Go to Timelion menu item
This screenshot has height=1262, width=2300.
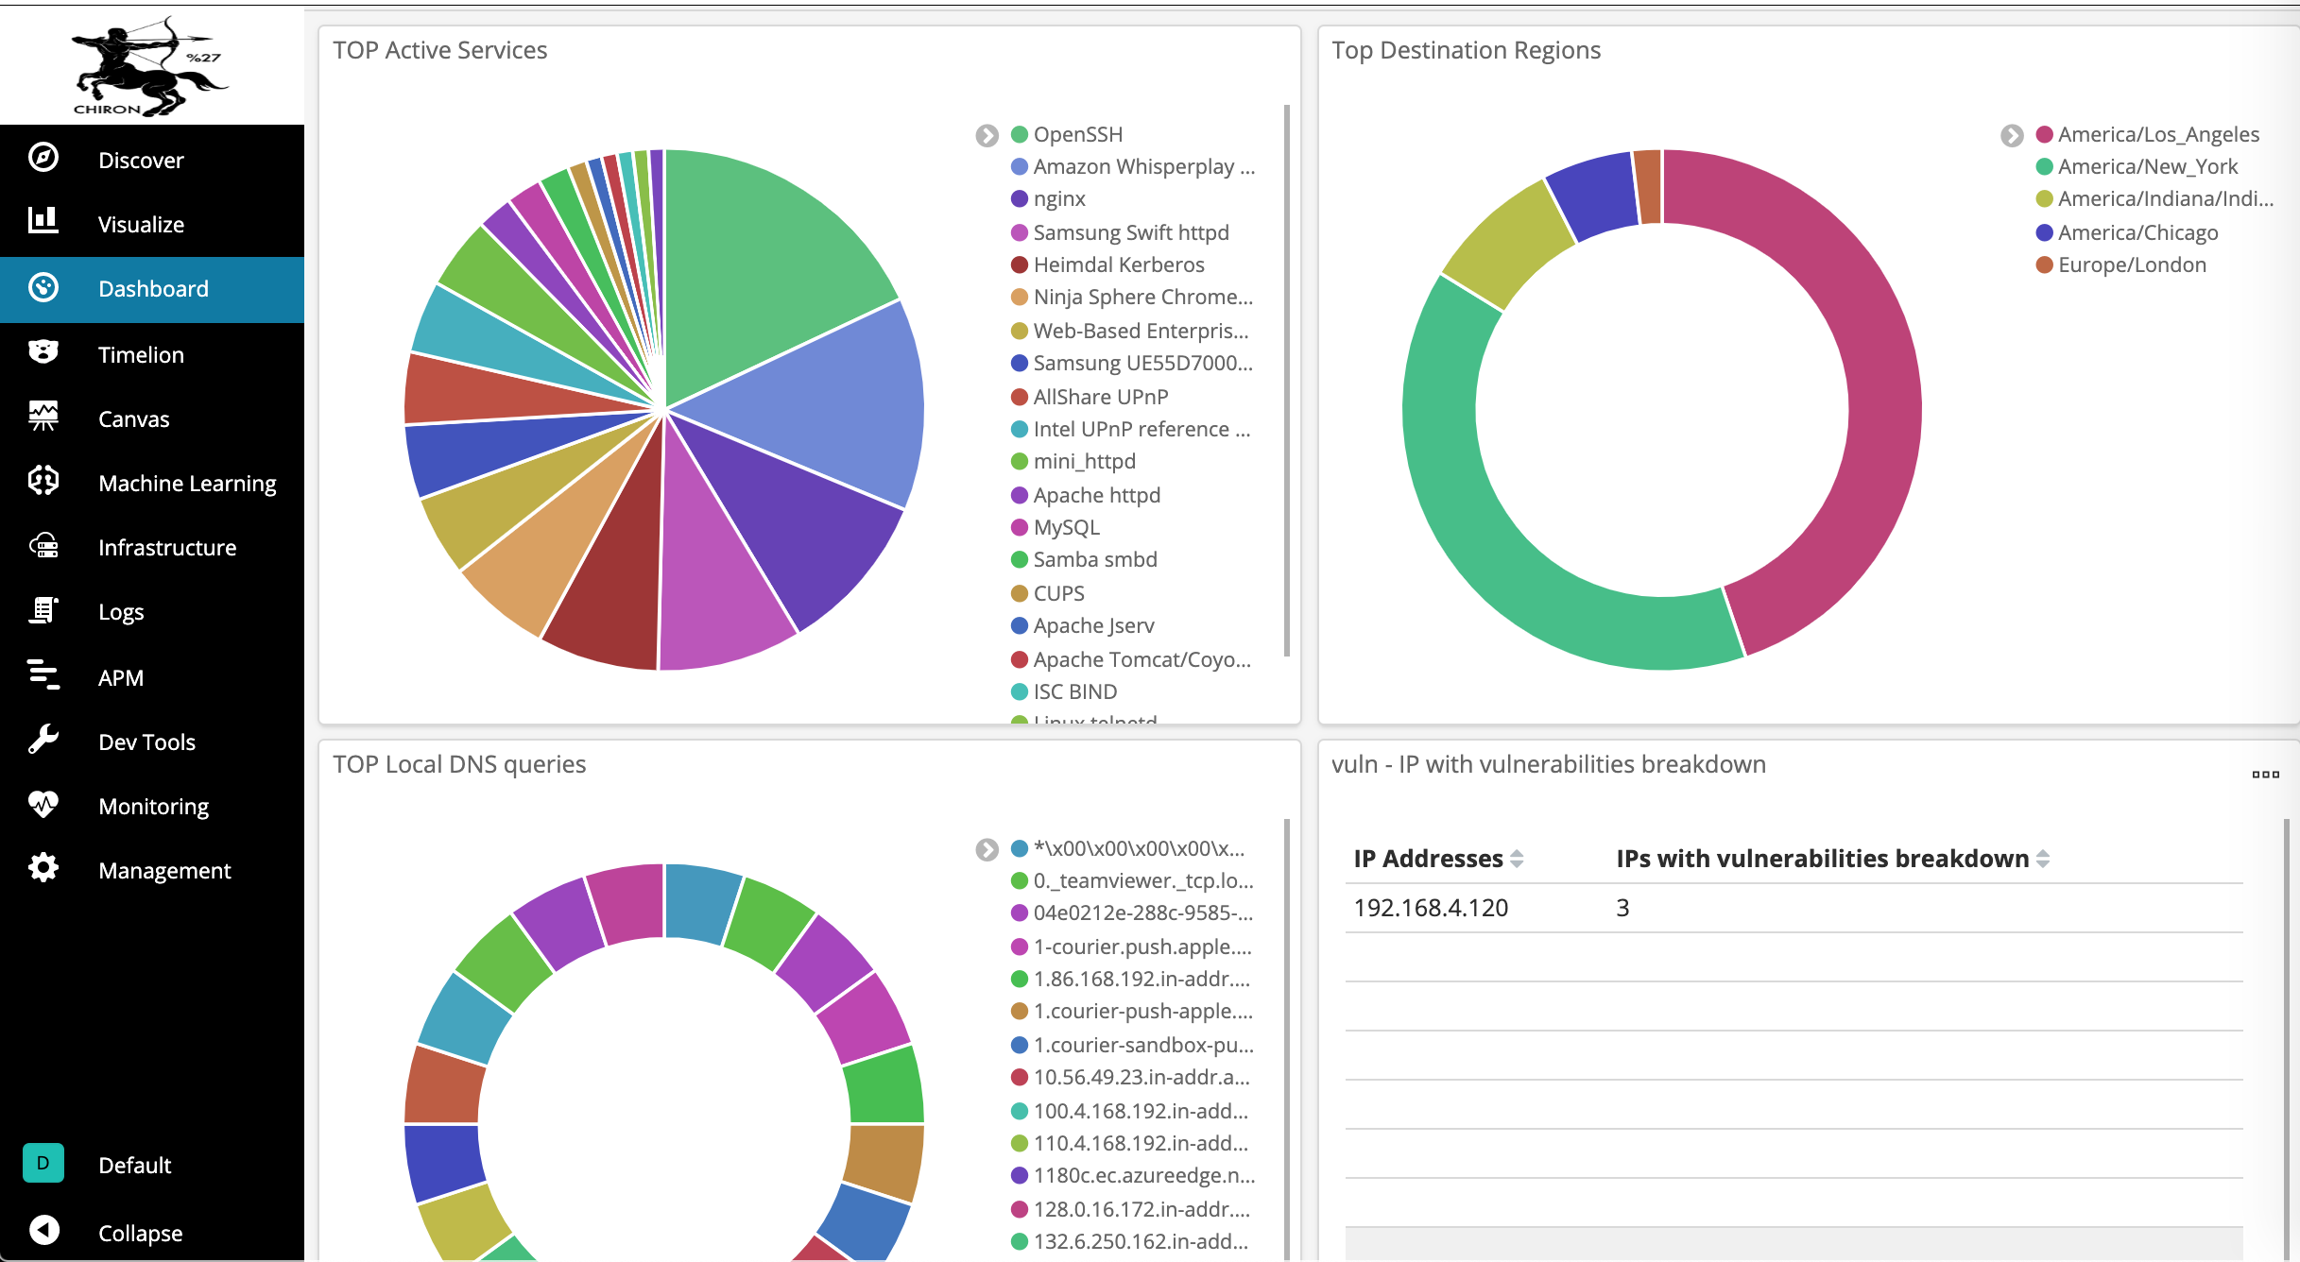(x=141, y=354)
